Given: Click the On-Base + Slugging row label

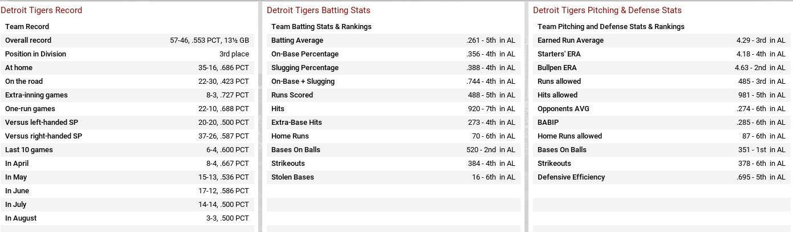Looking at the screenshot, I should (x=303, y=82).
